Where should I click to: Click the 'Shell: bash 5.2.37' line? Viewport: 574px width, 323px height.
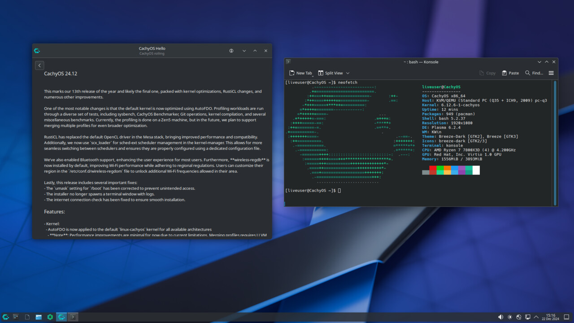pos(443,118)
